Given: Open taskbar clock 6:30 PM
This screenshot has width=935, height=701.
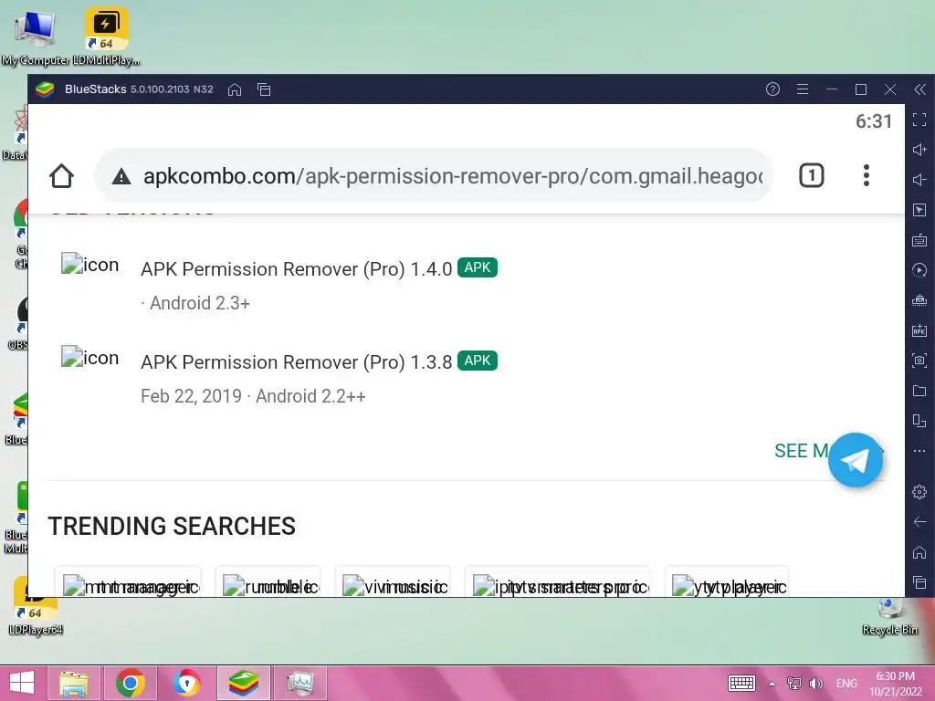Looking at the screenshot, I should [895, 684].
